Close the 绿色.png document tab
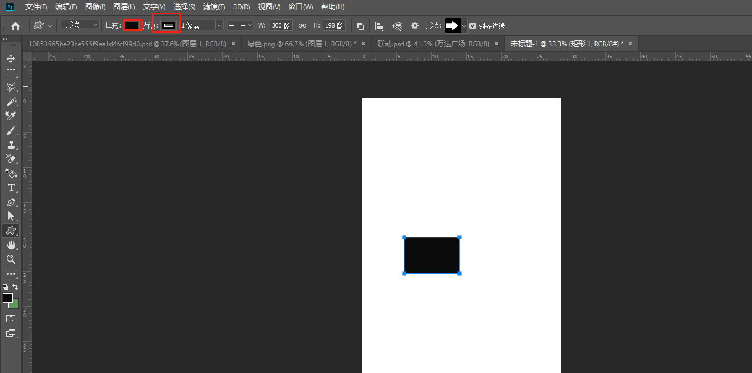The width and height of the screenshot is (752, 373). (x=363, y=44)
